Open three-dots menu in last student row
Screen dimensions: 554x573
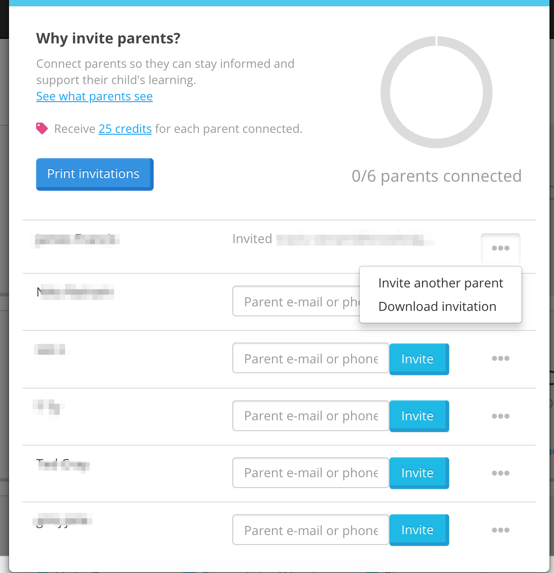point(501,530)
